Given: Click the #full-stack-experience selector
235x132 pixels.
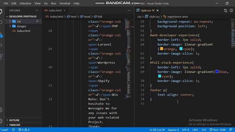Looking at the screenshot, I should [171, 63].
